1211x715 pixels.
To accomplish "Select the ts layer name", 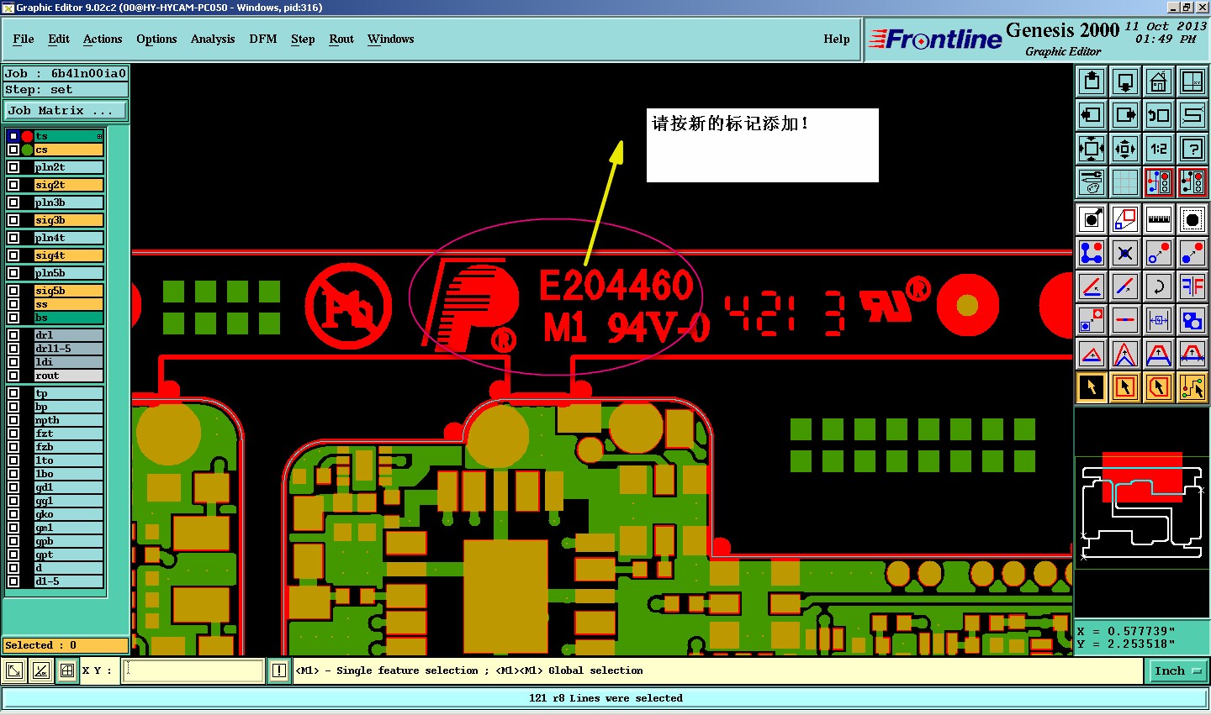I will pos(68,136).
